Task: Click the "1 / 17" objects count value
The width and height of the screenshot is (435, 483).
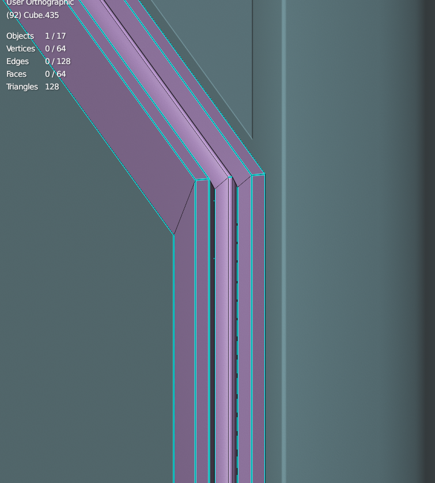Action: tap(55, 36)
